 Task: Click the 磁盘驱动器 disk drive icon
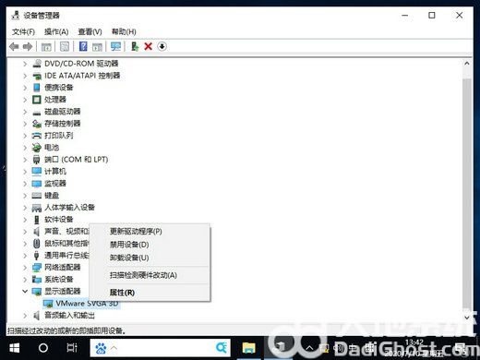[37, 112]
